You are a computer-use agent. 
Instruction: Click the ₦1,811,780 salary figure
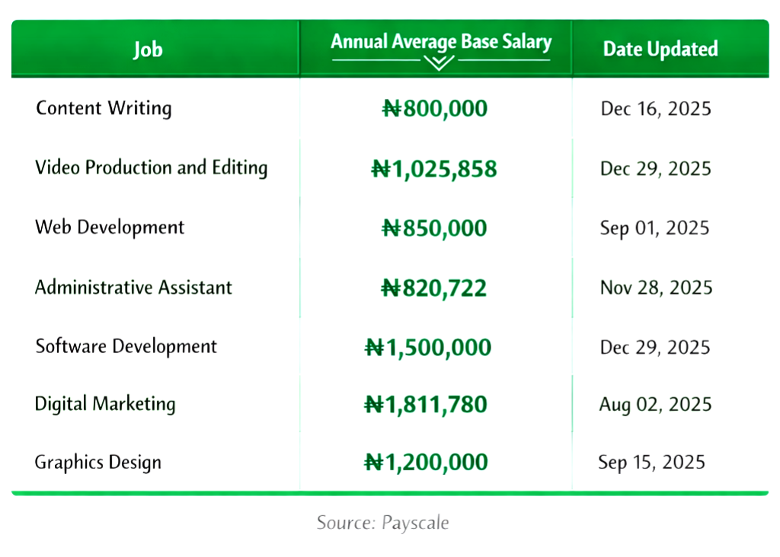click(x=426, y=404)
